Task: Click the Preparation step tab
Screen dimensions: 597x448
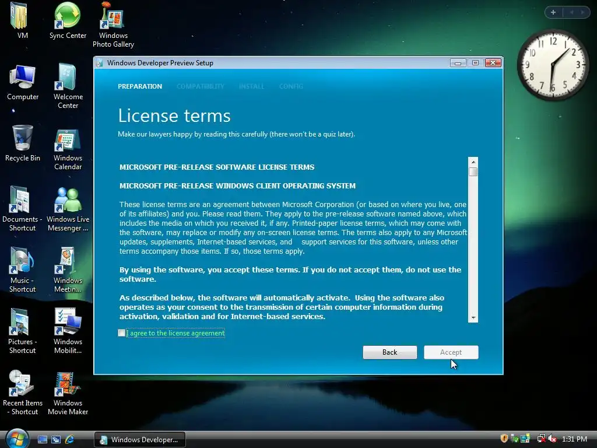Action: coord(140,86)
